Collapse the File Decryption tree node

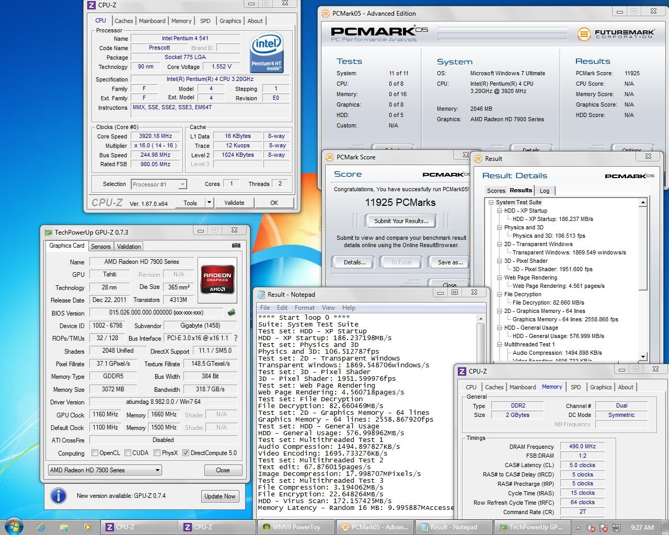500,294
